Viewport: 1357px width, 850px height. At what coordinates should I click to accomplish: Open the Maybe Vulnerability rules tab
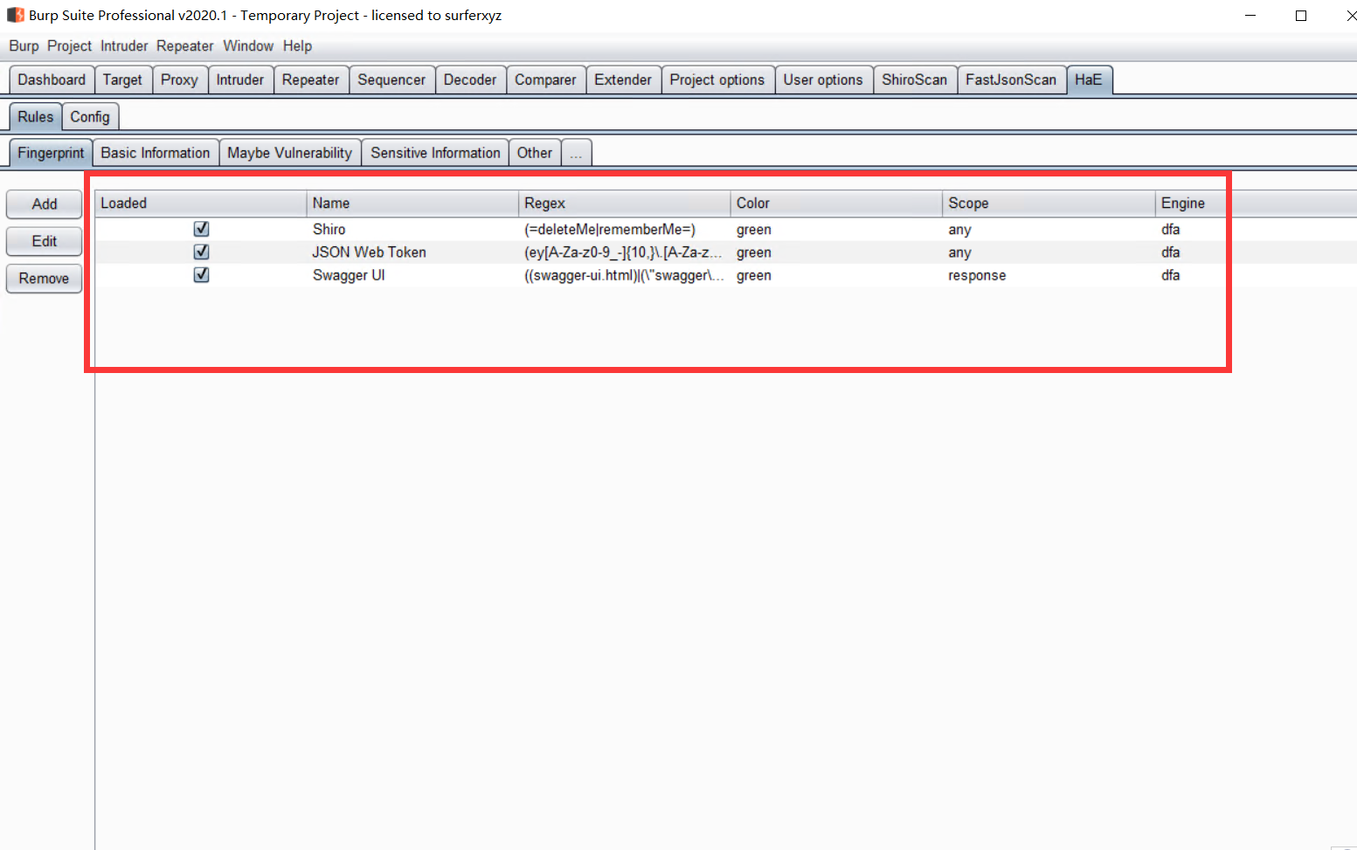pyautogui.click(x=290, y=153)
